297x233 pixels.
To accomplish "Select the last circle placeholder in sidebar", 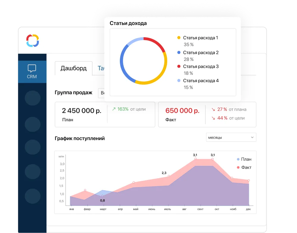I will tap(32, 196).
